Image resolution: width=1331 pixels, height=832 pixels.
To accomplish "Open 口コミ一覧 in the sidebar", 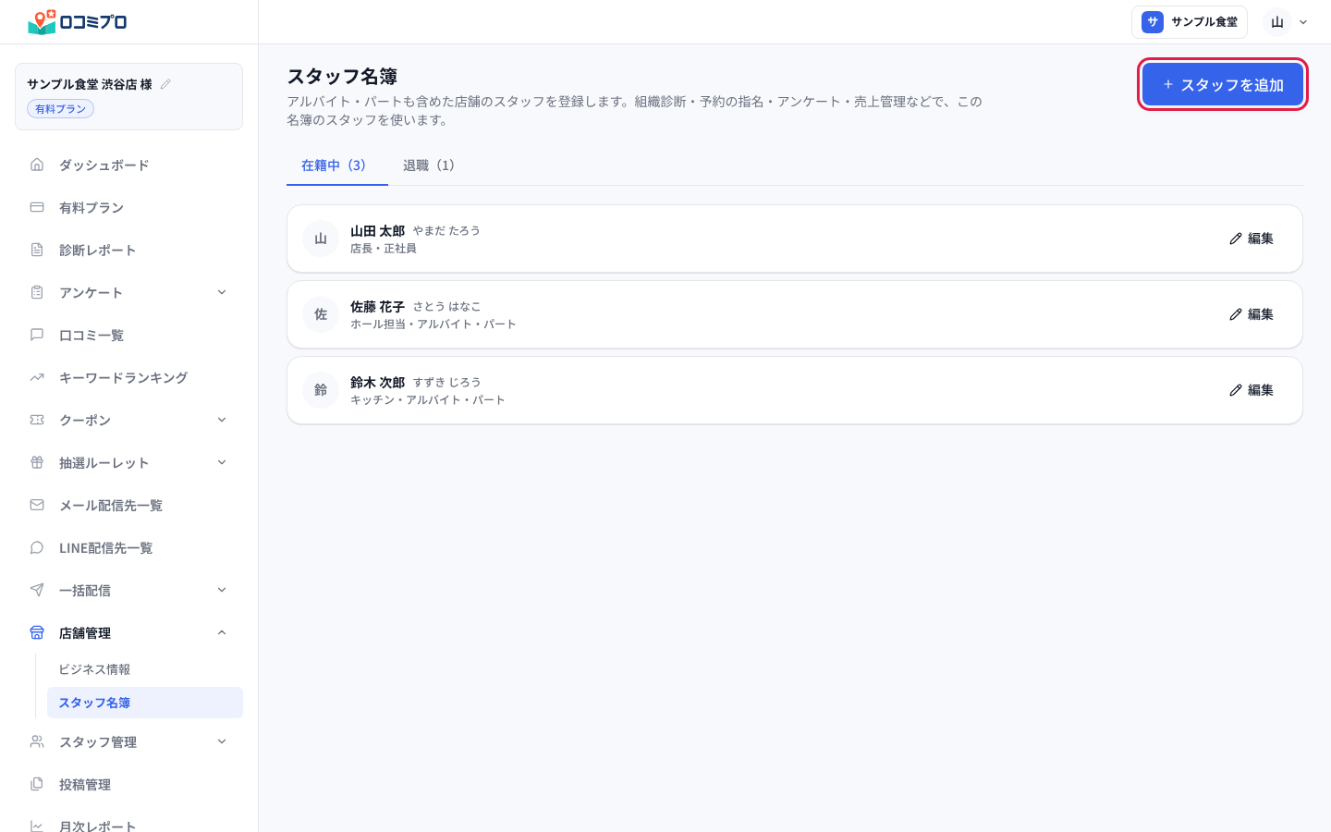I will click(x=128, y=336).
